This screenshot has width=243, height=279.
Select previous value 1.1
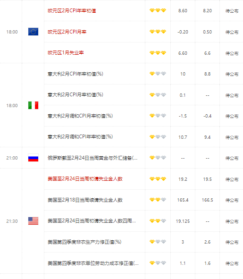(183, 263)
